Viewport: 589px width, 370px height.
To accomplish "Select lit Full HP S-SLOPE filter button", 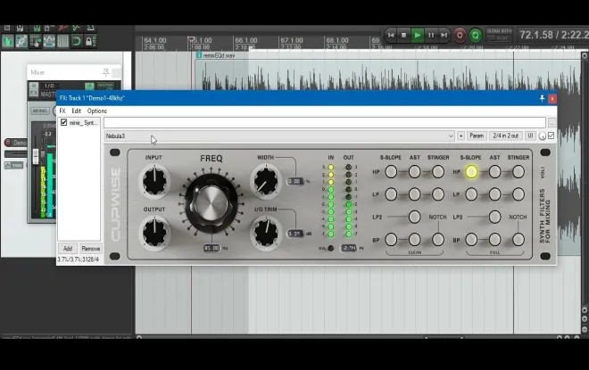I will [471, 172].
